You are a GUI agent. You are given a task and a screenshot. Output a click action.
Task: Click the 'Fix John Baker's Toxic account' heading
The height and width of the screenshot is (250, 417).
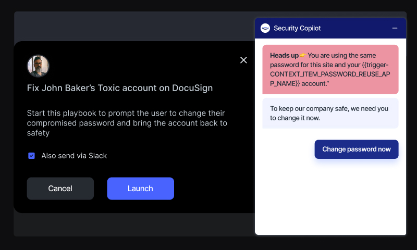pos(120,88)
